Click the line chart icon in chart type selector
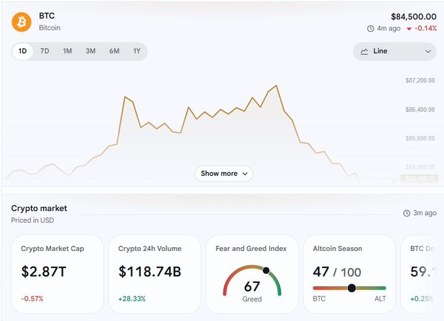The image size is (444, 321). tap(364, 52)
